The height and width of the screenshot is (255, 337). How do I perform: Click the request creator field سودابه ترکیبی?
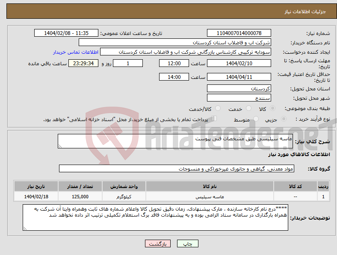point(186,52)
